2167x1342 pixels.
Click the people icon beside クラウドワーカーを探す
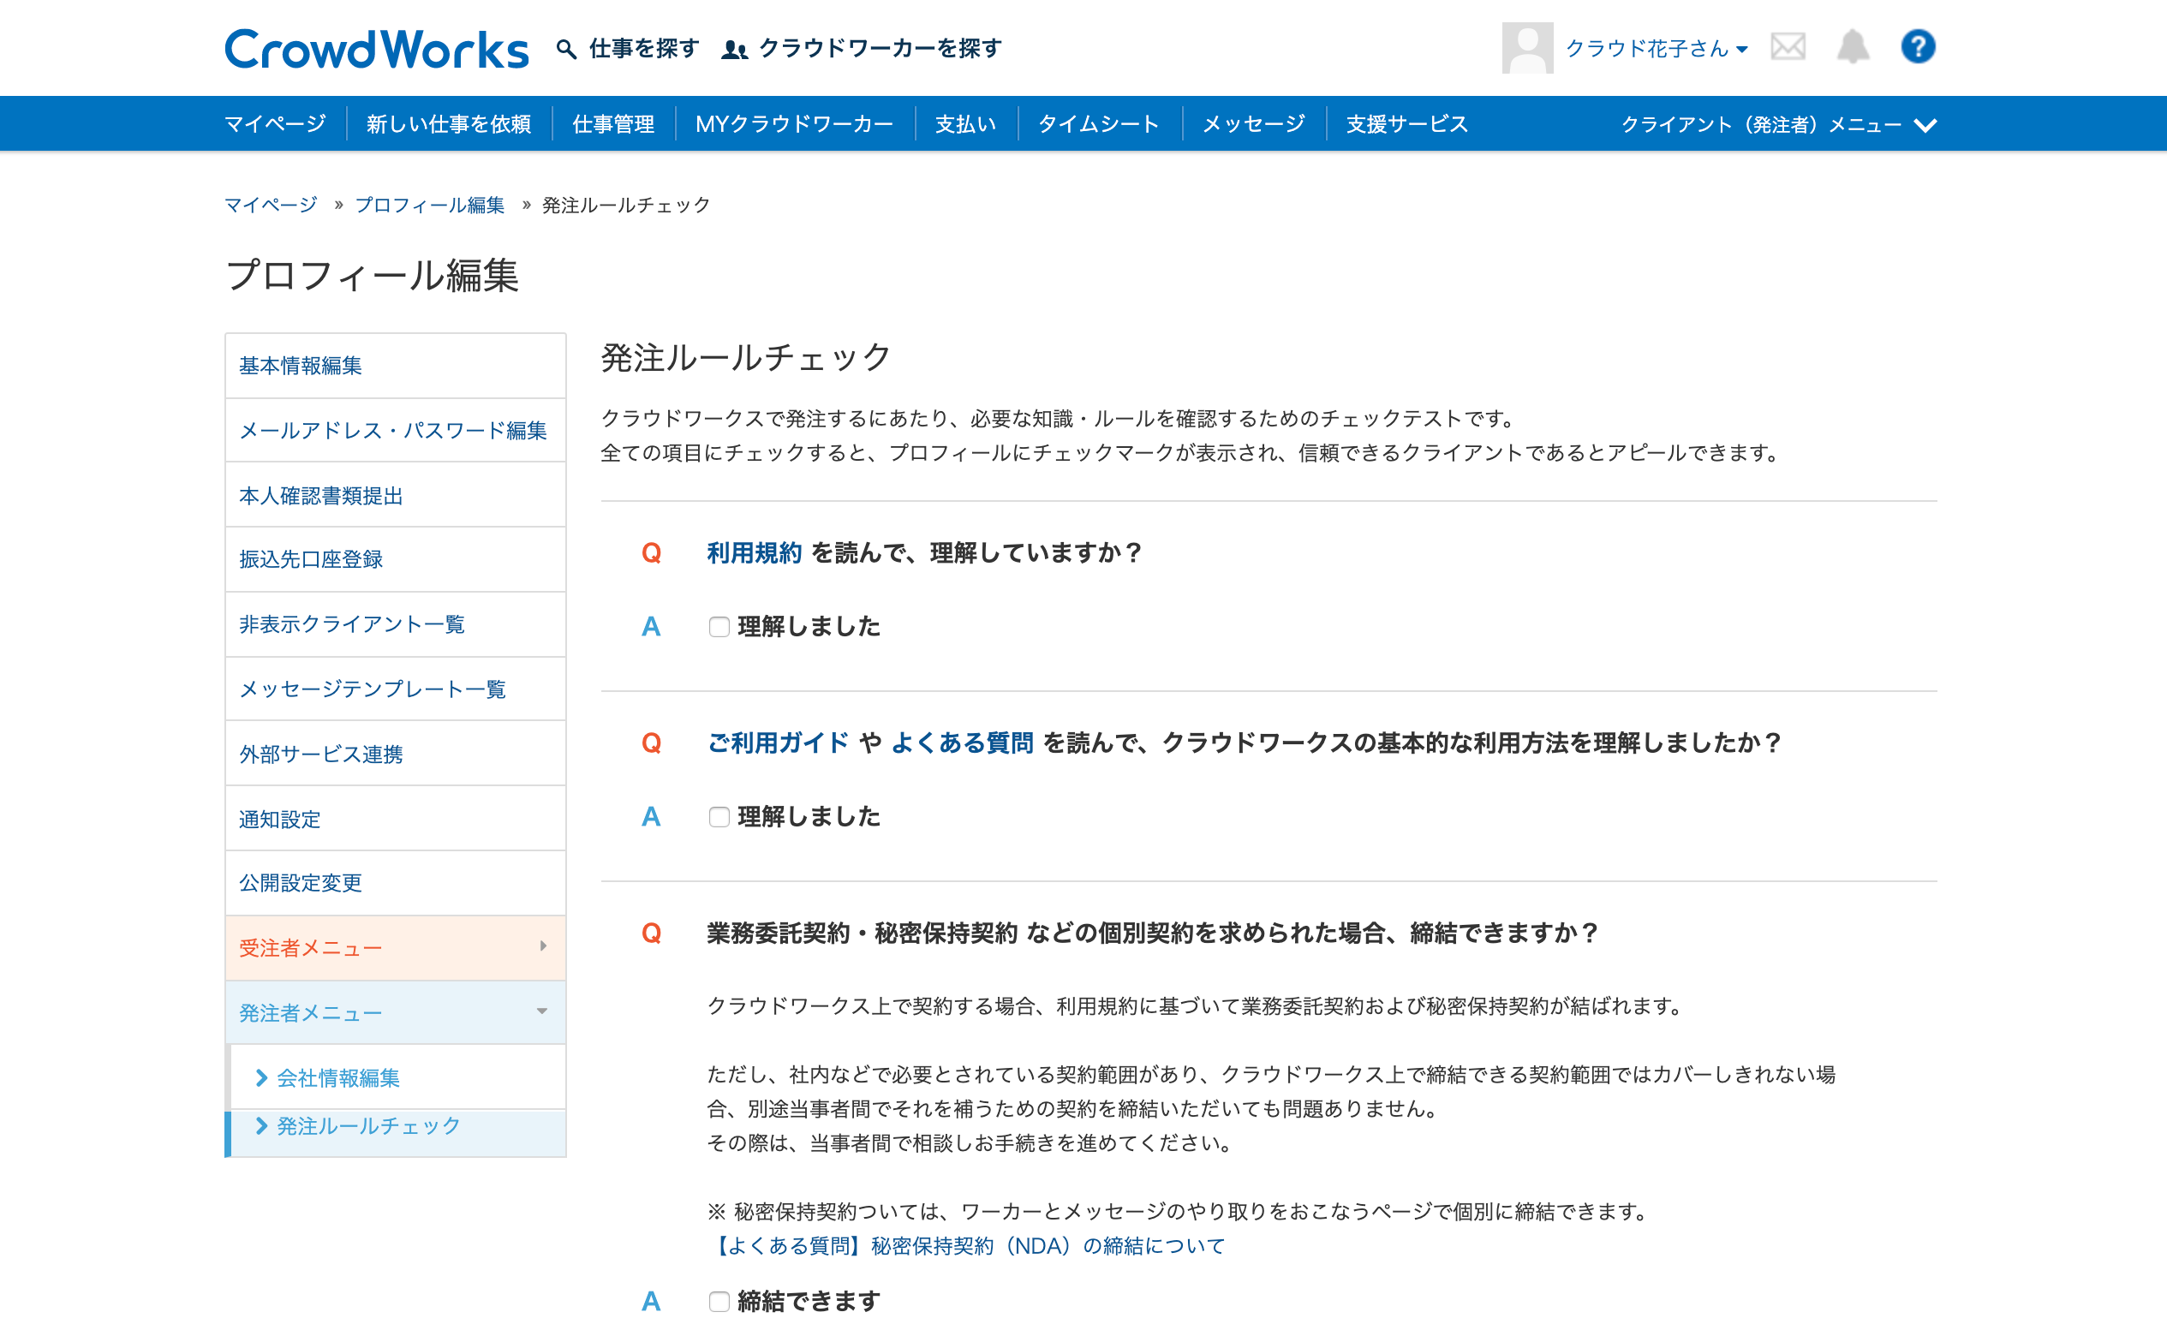732,49
